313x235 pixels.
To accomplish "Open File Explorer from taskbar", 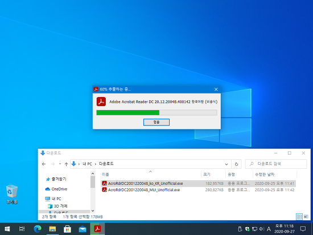I will (52, 229).
